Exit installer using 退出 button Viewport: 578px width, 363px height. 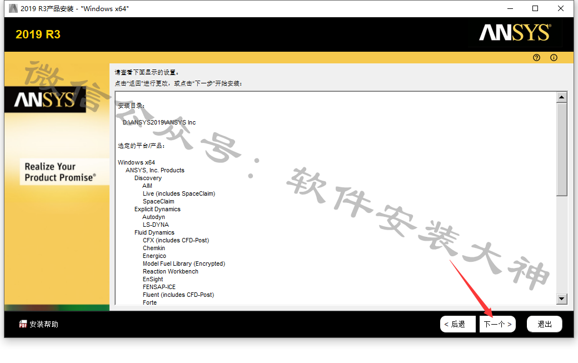(x=545, y=324)
